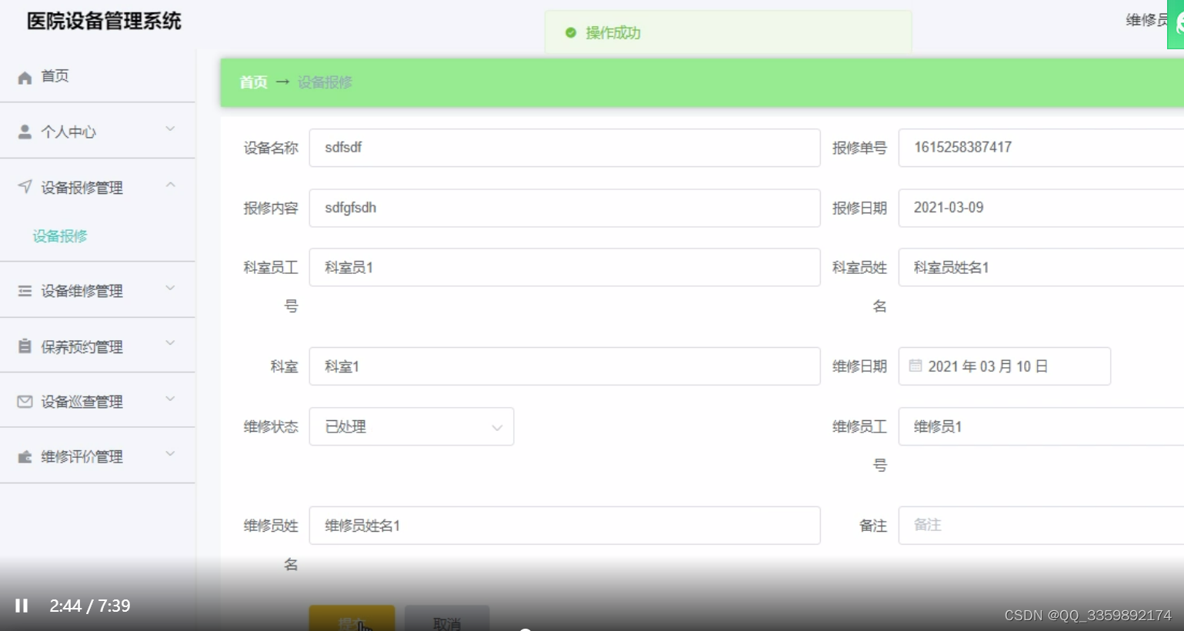1184x631 pixels.
Task: Click the home icon beside 首页 in the sidebar
Action: 25,77
